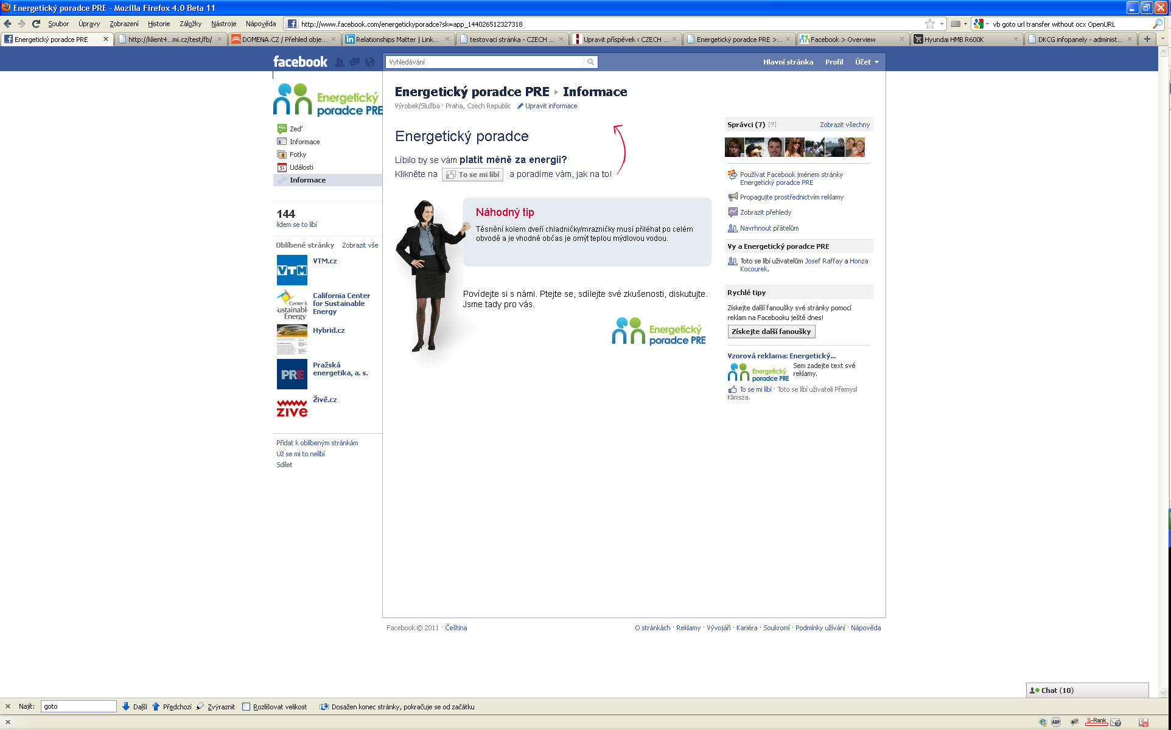Switch to the Facebook > Overview tab

(x=853, y=39)
